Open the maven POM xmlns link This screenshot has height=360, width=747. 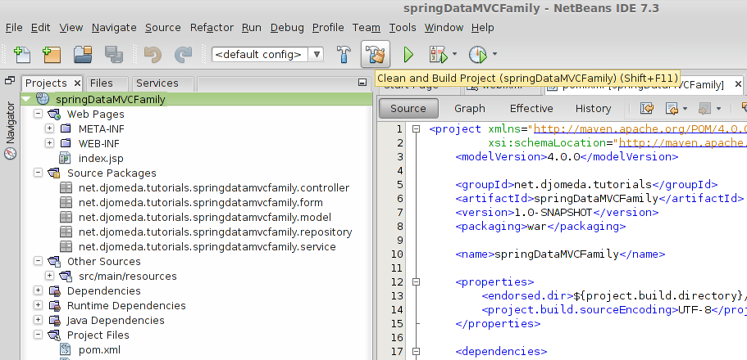pos(640,129)
